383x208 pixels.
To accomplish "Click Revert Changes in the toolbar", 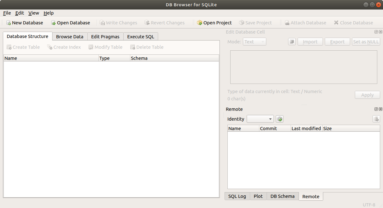I will coord(164,23).
